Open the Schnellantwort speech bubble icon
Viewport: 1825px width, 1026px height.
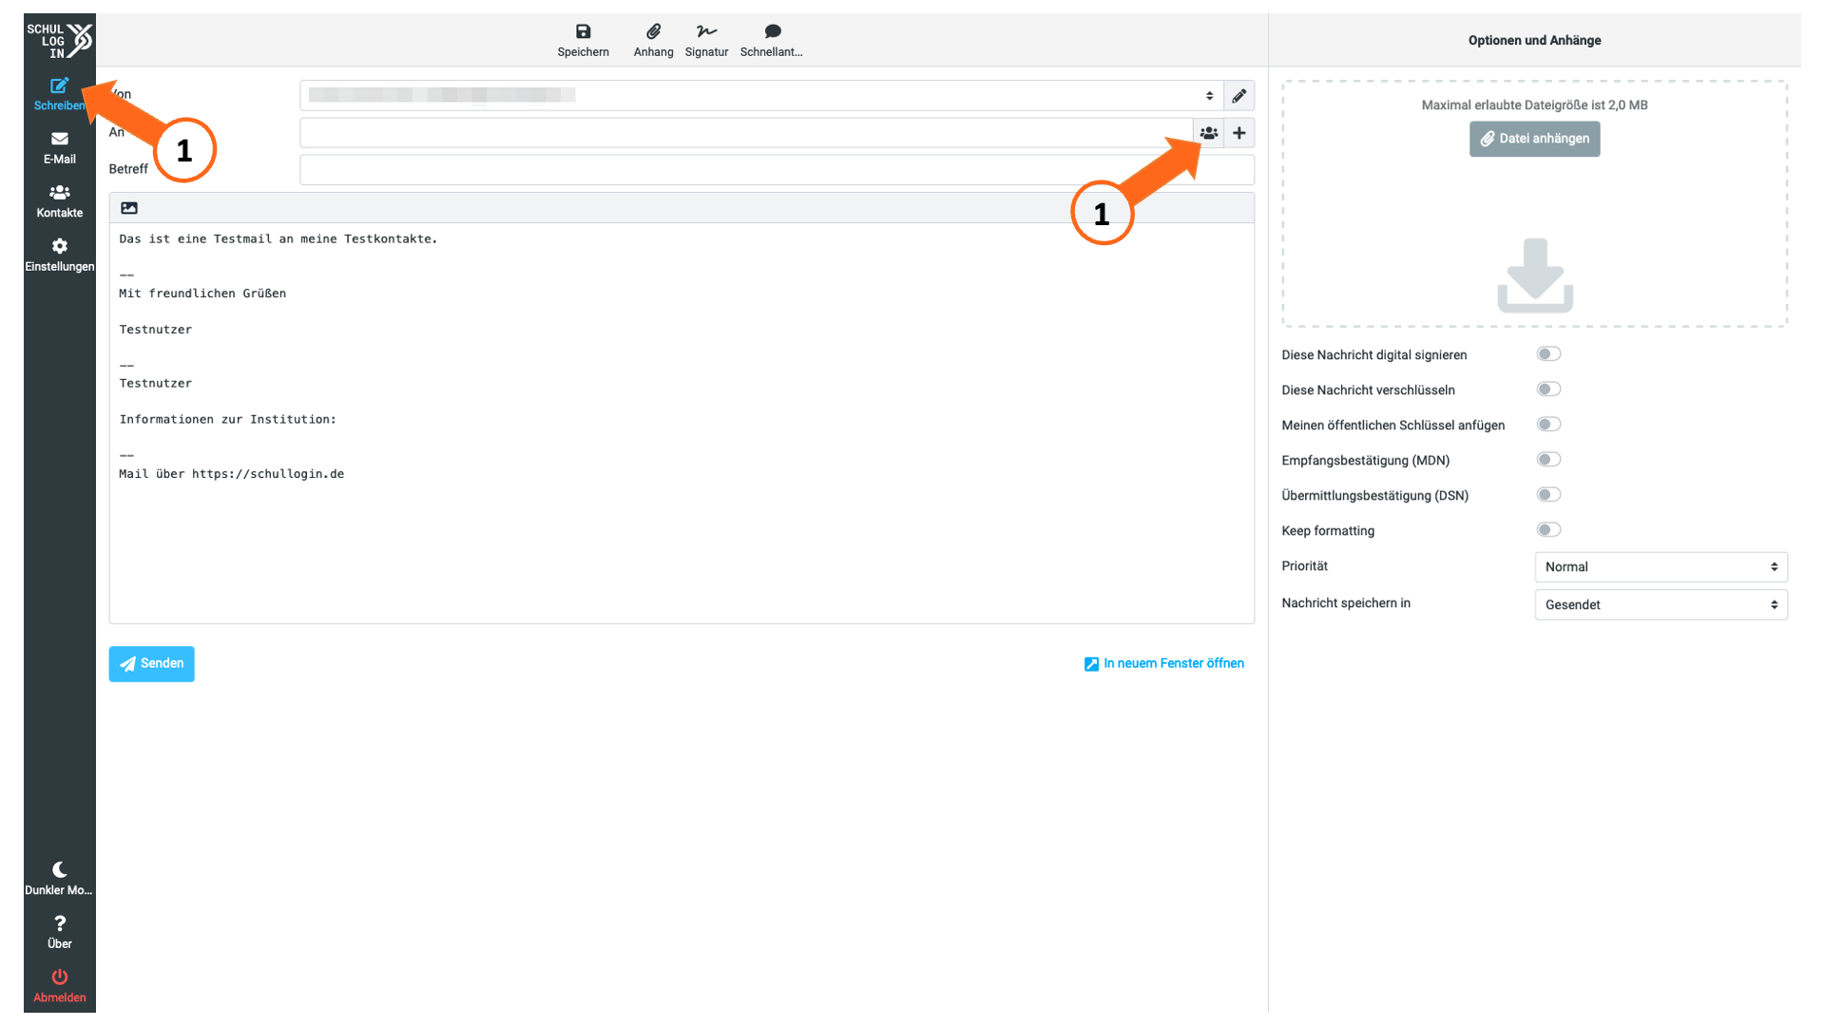click(x=773, y=31)
